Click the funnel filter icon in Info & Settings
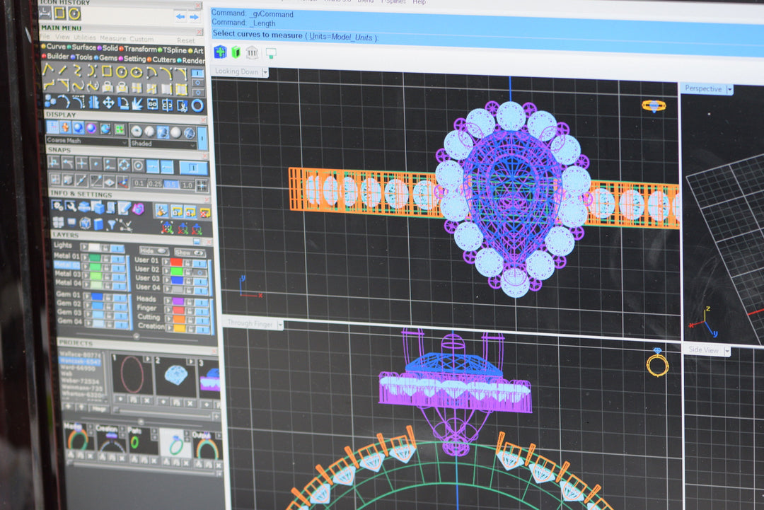Image resolution: width=764 pixels, height=510 pixels. (111, 225)
